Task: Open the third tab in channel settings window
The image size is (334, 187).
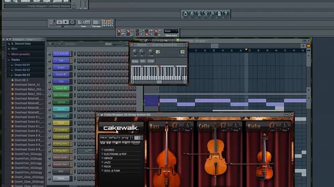Action: pyautogui.click(x=151, y=61)
